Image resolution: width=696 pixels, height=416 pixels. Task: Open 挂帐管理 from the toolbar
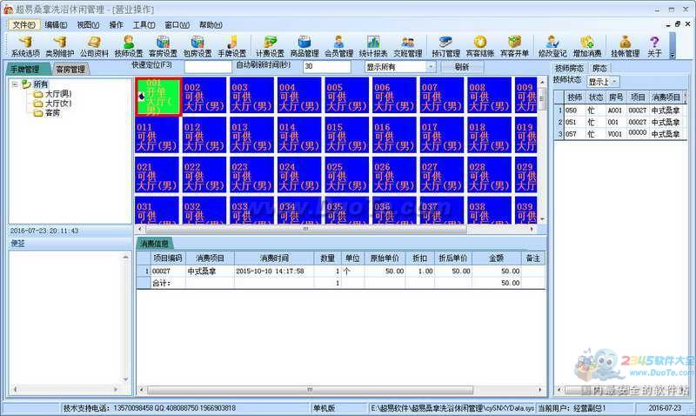tap(625, 47)
